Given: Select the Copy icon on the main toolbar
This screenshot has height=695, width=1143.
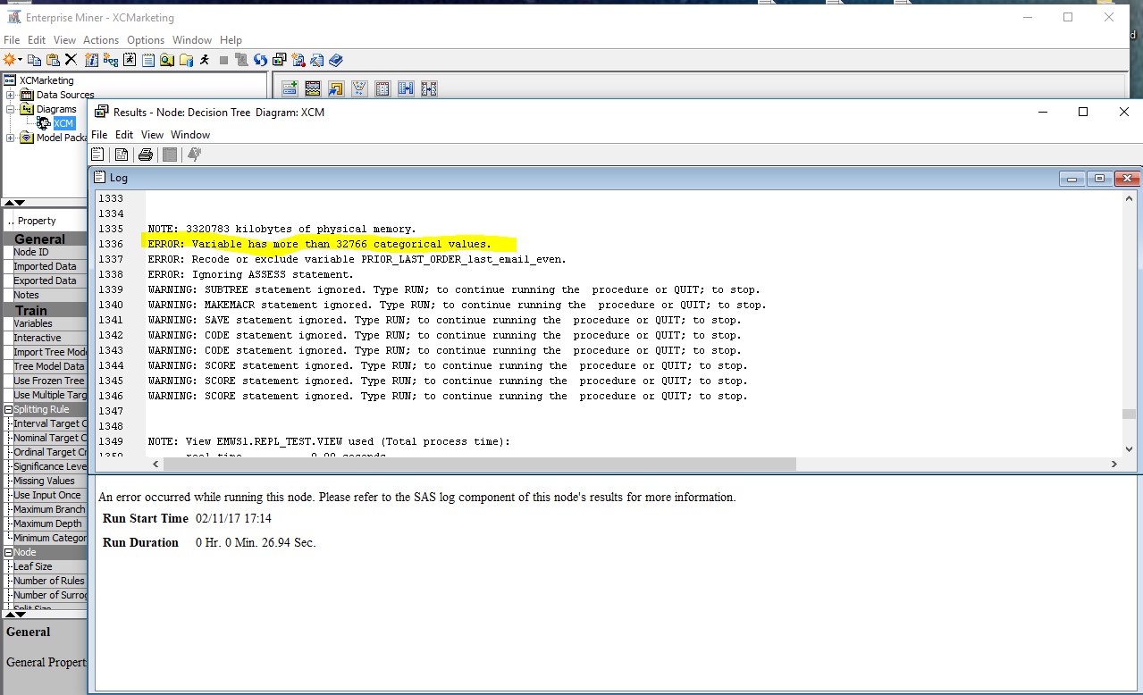Looking at the screenshot, I should 33,60.
